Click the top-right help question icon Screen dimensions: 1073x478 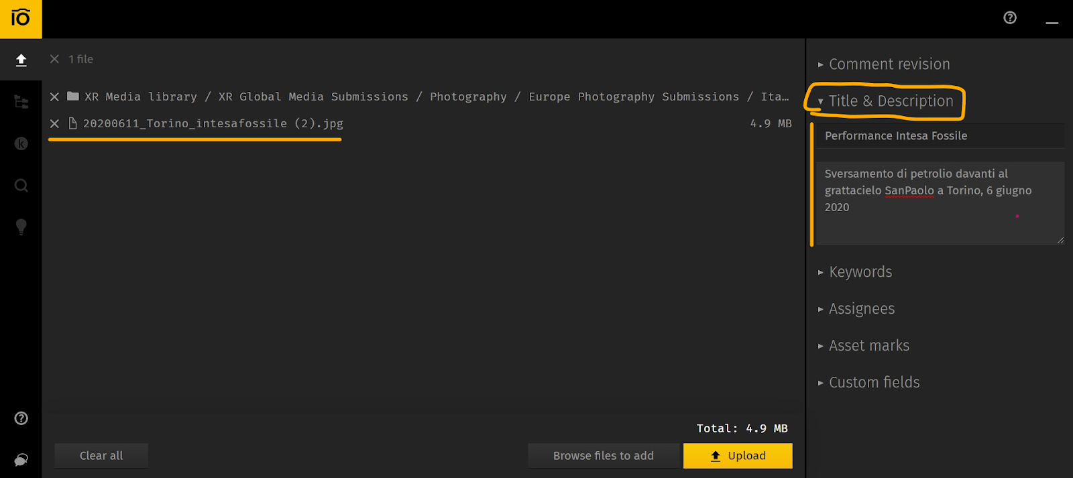pos(1010,18)
